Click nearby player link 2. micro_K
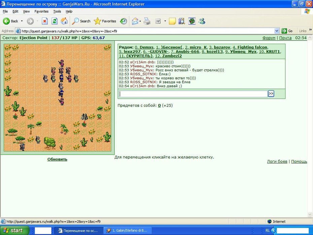The image size is (313, 235). 196,47
